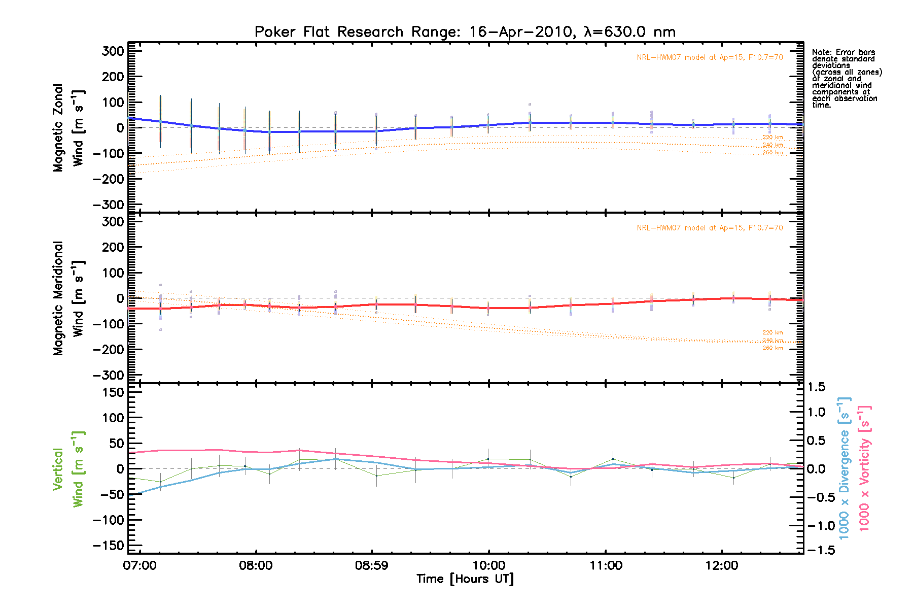This screenshot has height=609, width=913.
Task: Click the 1.5 tick on the right axis
Action: coord(816,387)
